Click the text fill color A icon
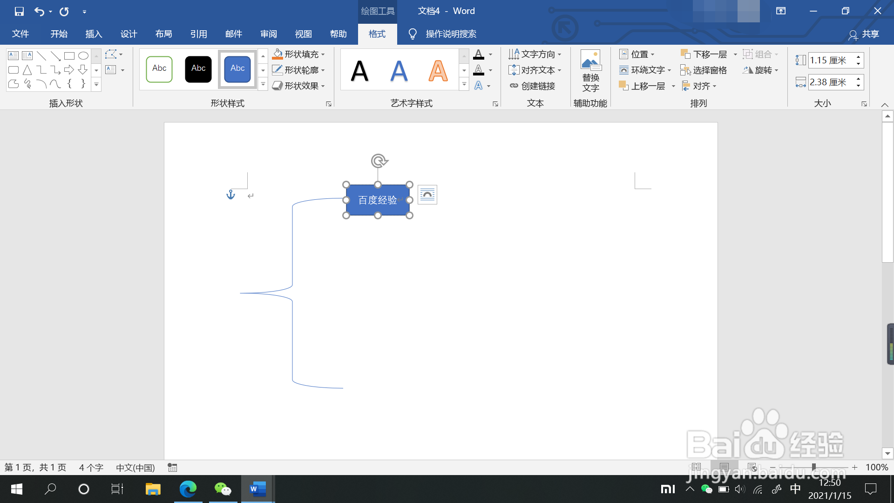The image size is (894, 503). point(479,54)
